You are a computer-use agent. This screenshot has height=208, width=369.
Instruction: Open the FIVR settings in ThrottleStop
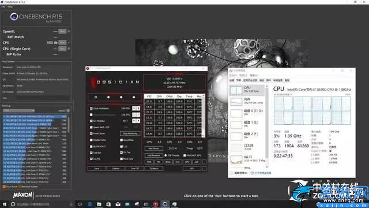point(149,162)
